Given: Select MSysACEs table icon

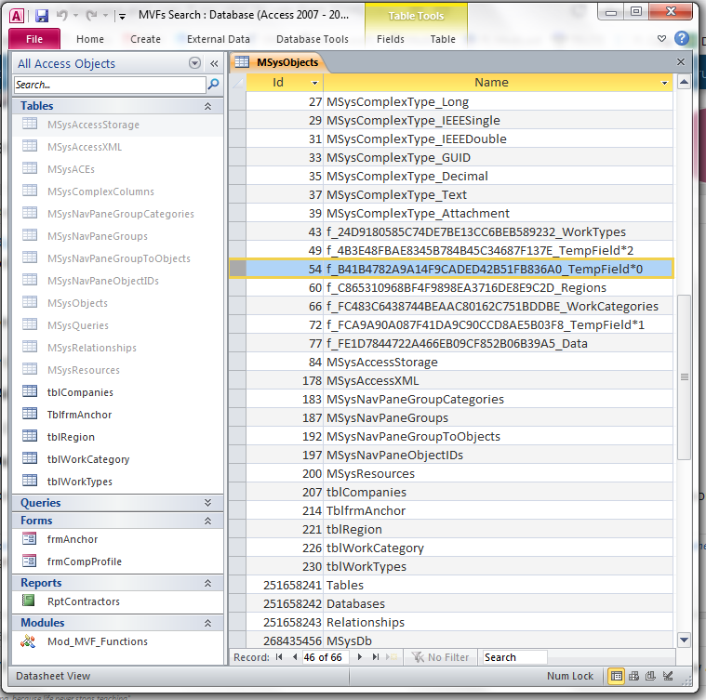Looking at the screenshot, I should (30, 168).
